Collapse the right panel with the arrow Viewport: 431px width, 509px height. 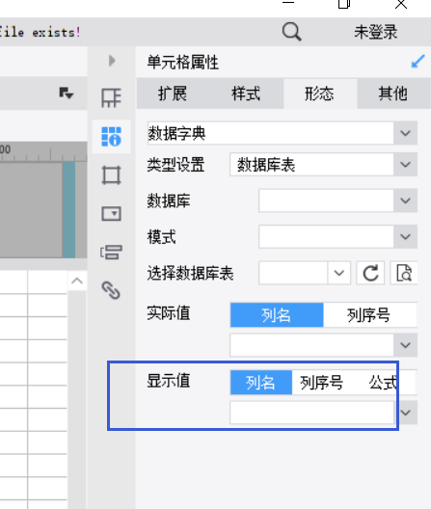pyautogui.click(x=112, y=61)
